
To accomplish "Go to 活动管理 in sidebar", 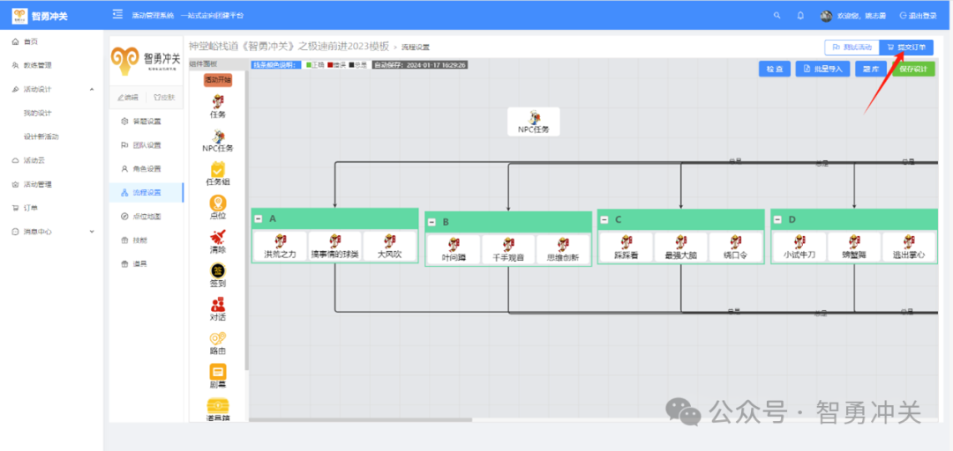I will tap(37, 184).
